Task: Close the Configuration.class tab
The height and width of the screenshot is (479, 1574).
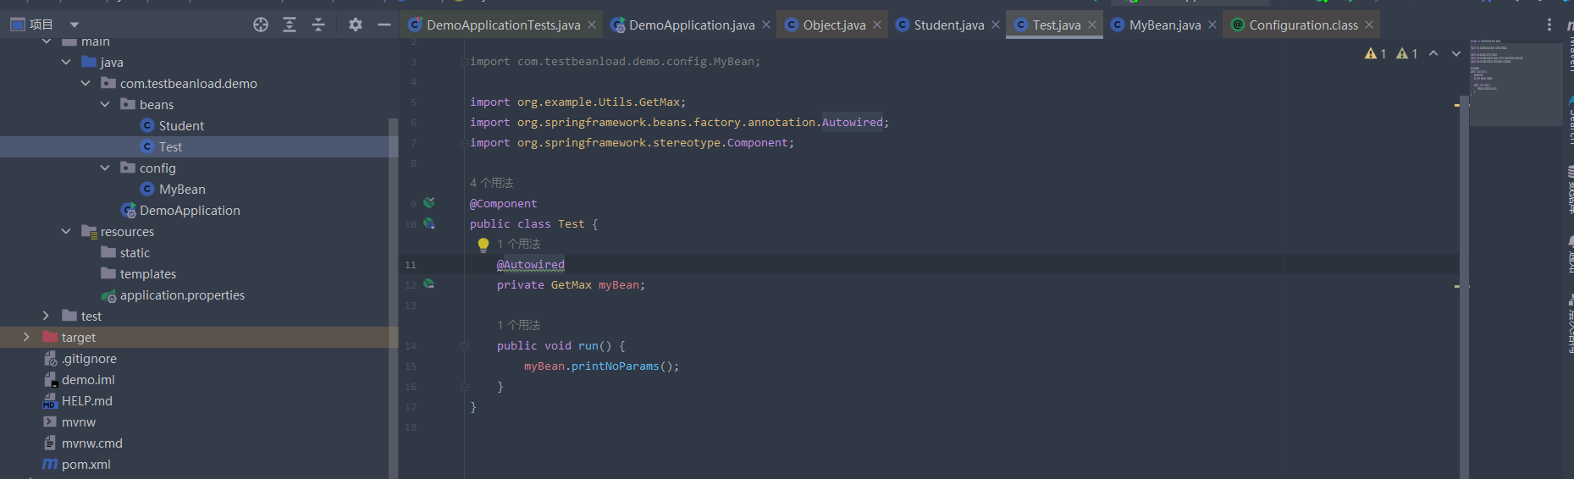Action: tap(1369, 25)
